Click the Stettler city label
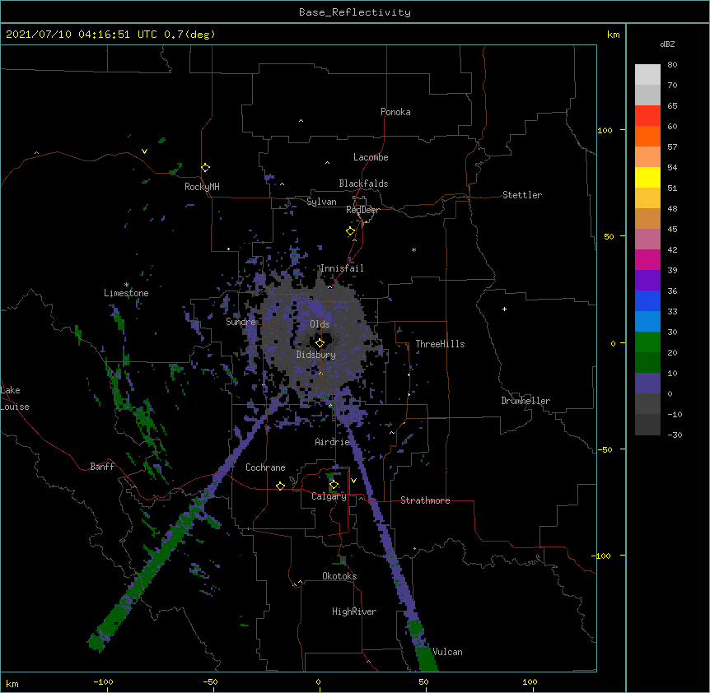710x693 pixels. pos(522,195)
